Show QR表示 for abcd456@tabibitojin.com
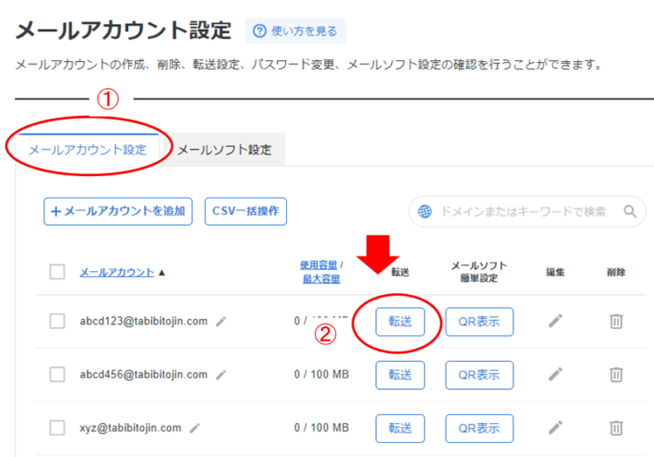 click(480, 375)
